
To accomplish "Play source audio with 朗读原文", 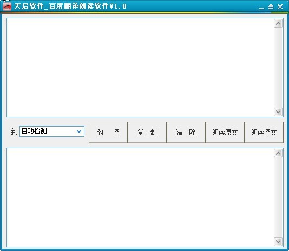I will pos(225,133).
